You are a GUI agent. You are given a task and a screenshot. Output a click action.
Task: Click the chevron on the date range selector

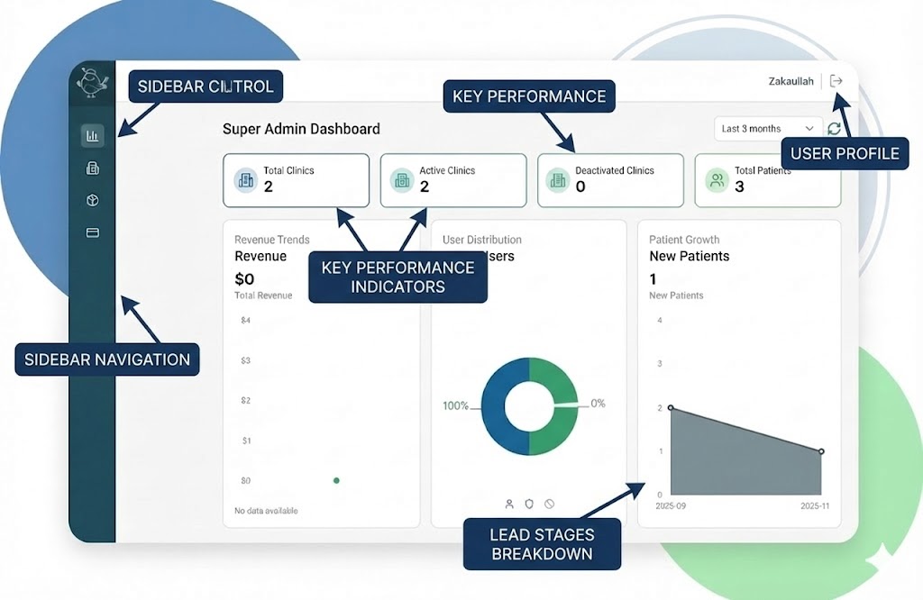pyautogui.click(x=809, y=129)
